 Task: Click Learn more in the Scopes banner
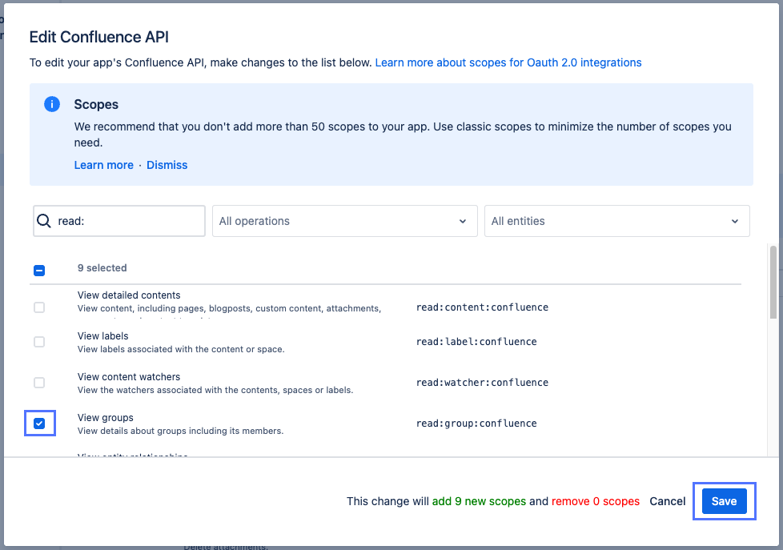(104, 165)
